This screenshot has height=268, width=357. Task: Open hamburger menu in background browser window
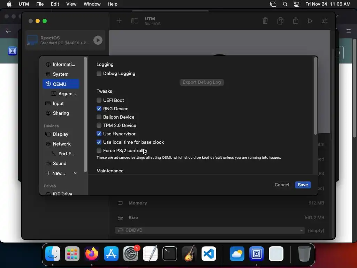[349, 31]
